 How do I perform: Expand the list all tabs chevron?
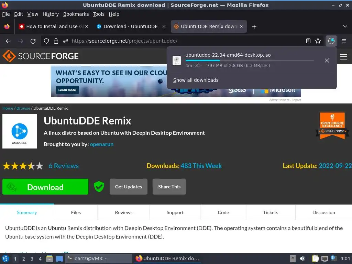[345, 26]
